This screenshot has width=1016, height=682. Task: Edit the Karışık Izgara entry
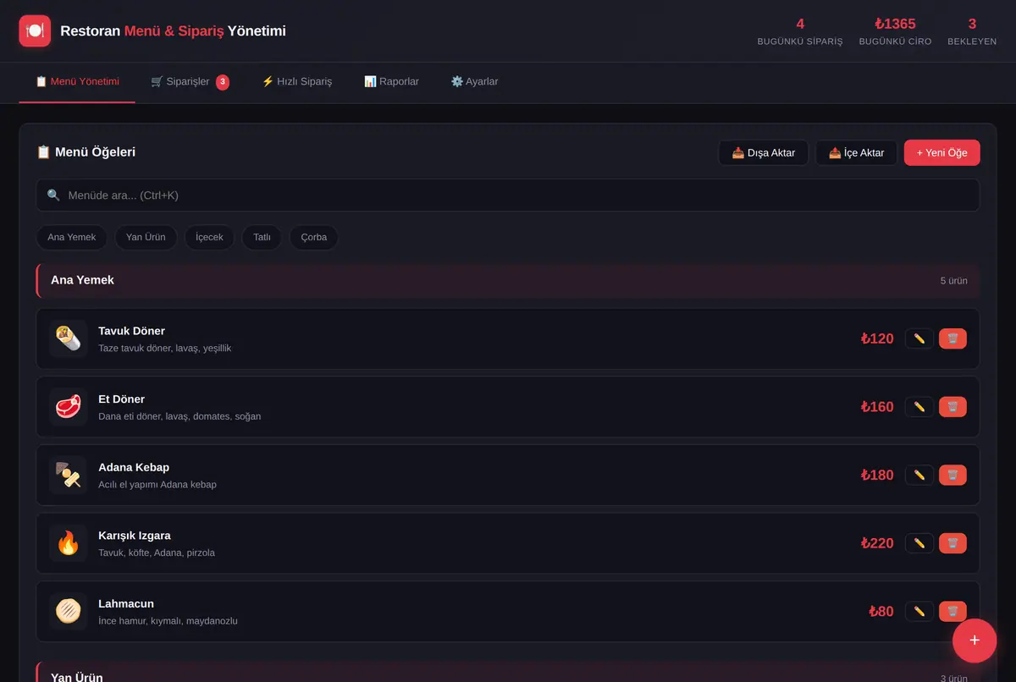[x=919, y=543]
